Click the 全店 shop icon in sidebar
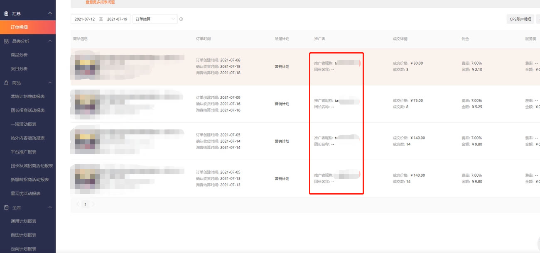540x253 pixels. coord(6,207)
